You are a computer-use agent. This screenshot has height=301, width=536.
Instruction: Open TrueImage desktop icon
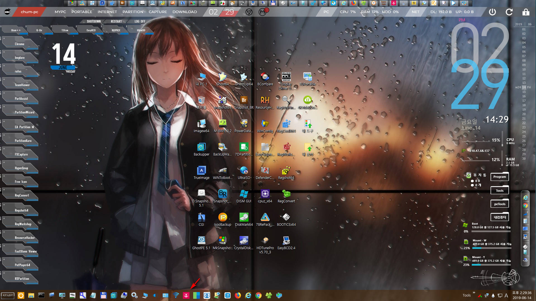point(201,173)
